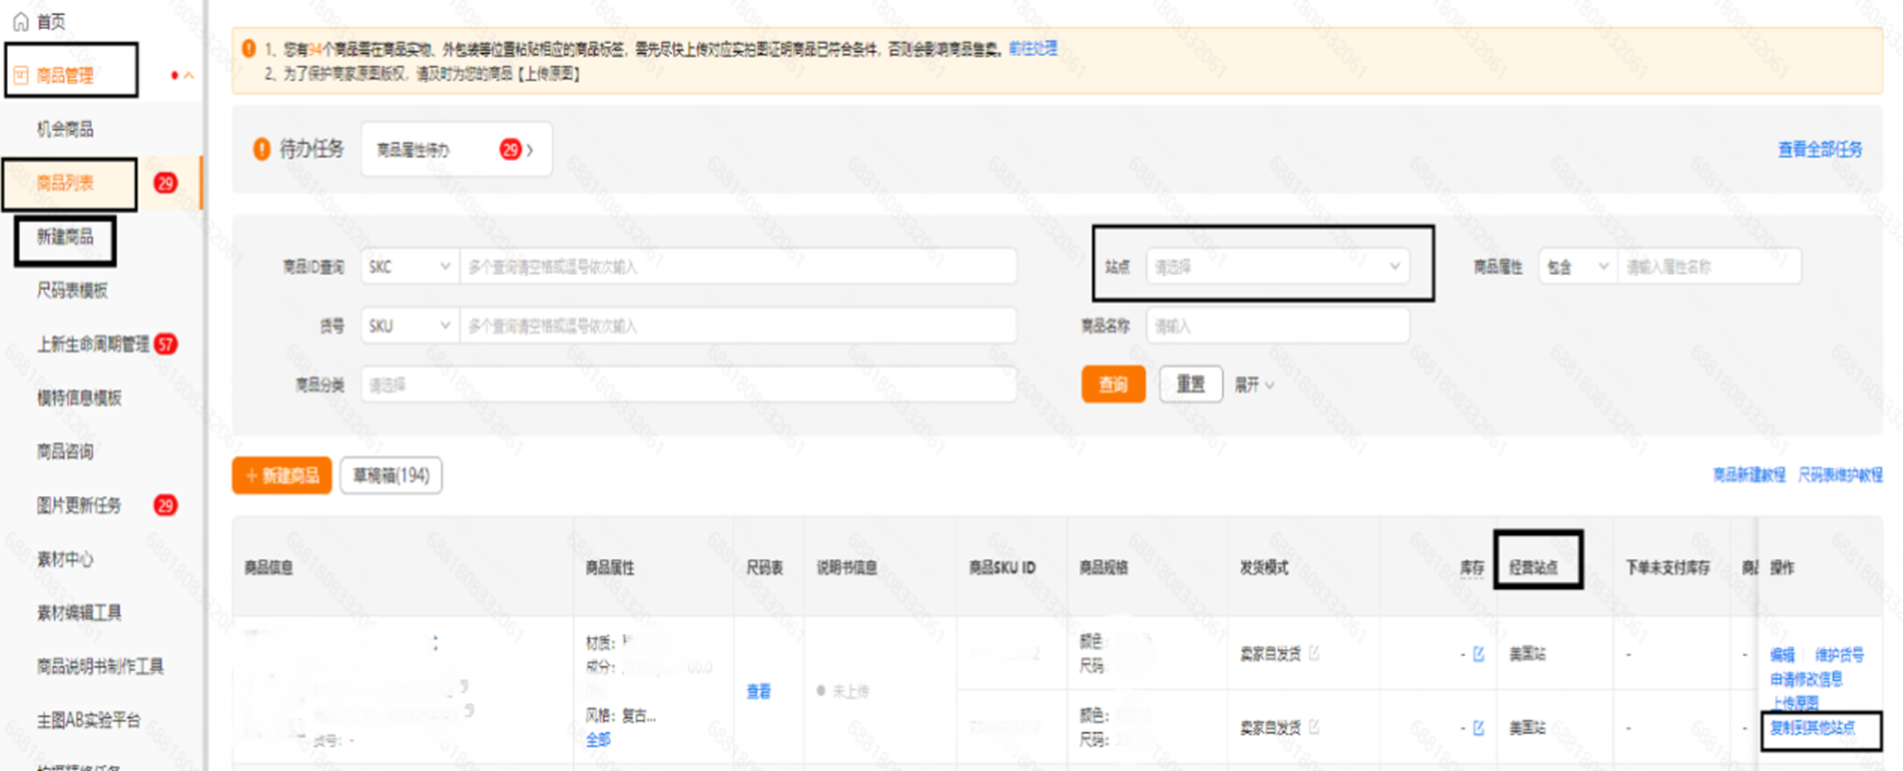Open the SKU 货号 type dropdown
The image size is (1903, 771).
point(409,326)
